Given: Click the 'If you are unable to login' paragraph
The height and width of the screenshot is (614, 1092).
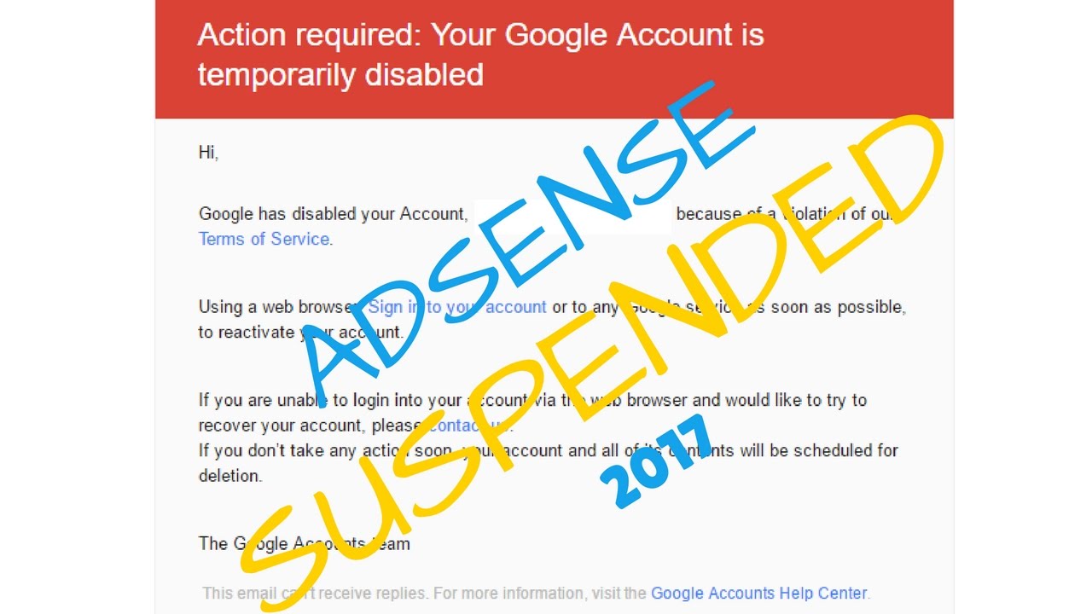Looking at the screenshot, I should point(532,413).
